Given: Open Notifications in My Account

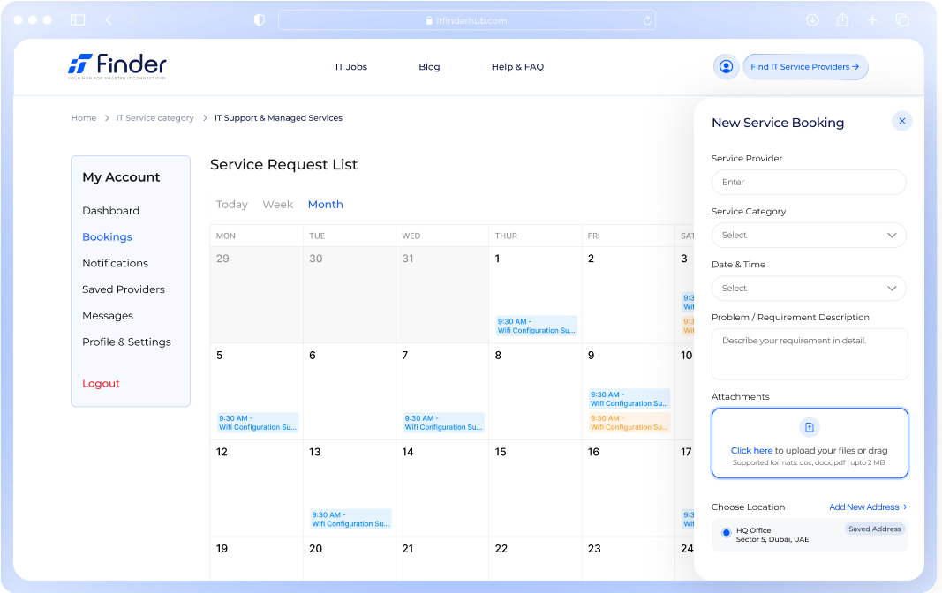Looking at the screenshot, I should (x=115, y=263).
